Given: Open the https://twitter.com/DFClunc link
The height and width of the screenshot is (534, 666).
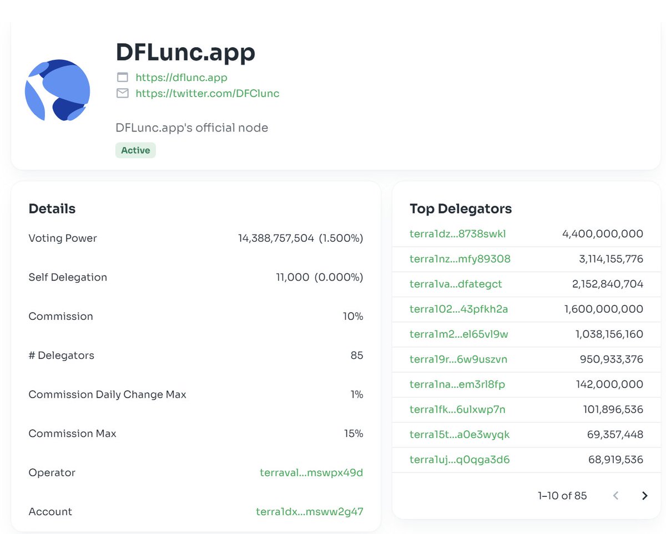Looking at the screenshot, I should click(x=208, y=93).
